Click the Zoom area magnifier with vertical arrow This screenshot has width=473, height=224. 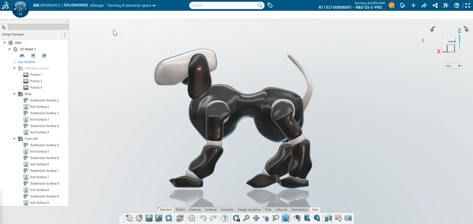click(x=276, y=218)
